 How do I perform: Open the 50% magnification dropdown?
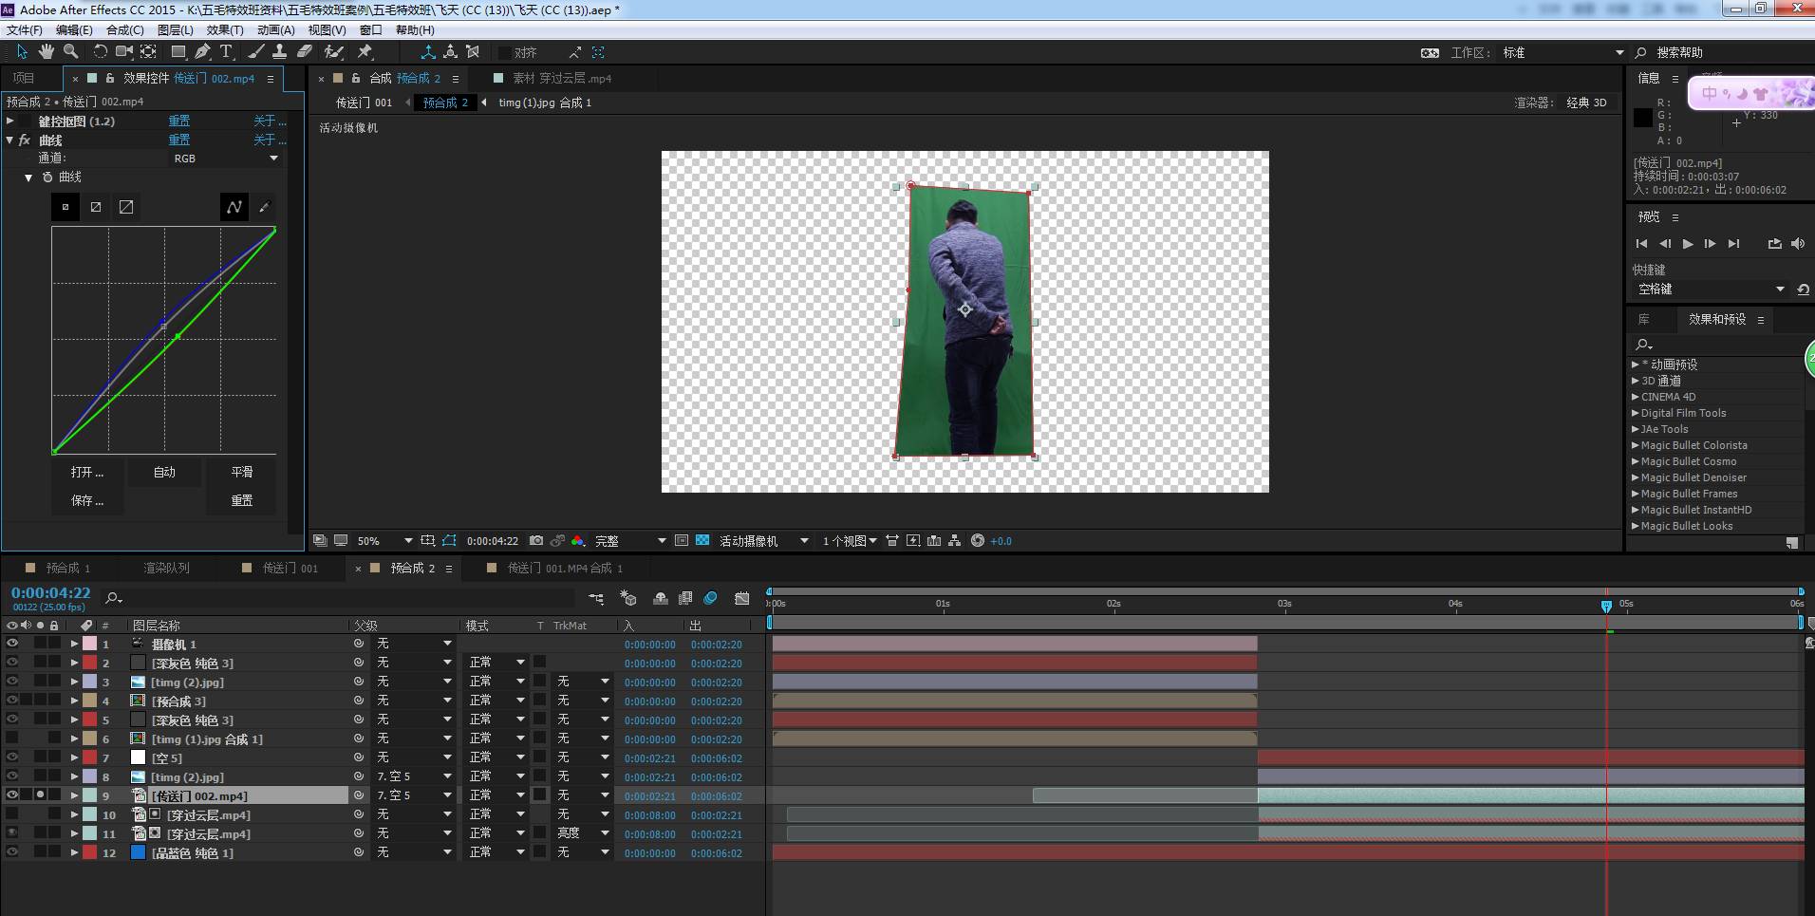[384, 541]
